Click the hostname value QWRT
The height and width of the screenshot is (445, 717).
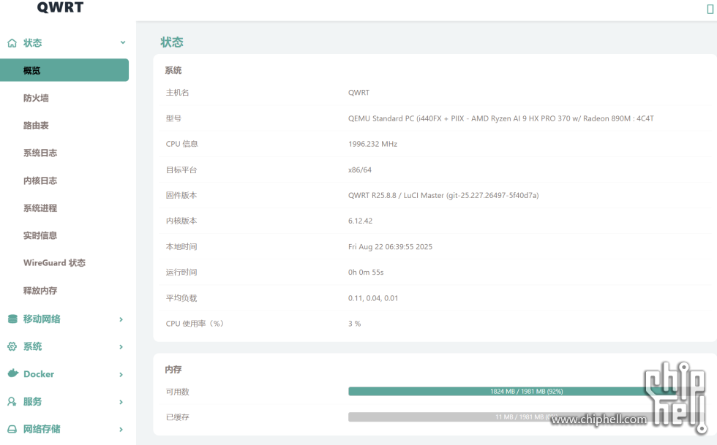pos(359,92)
